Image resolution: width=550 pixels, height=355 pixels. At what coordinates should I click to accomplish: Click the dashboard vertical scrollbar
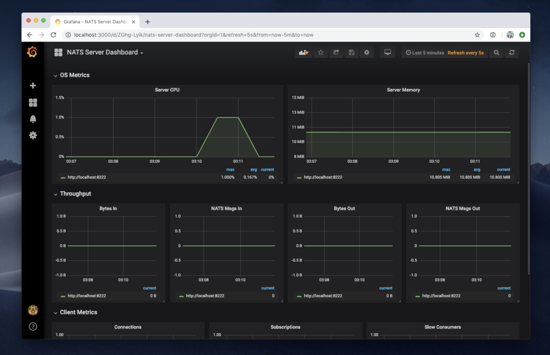click(529, 169)
